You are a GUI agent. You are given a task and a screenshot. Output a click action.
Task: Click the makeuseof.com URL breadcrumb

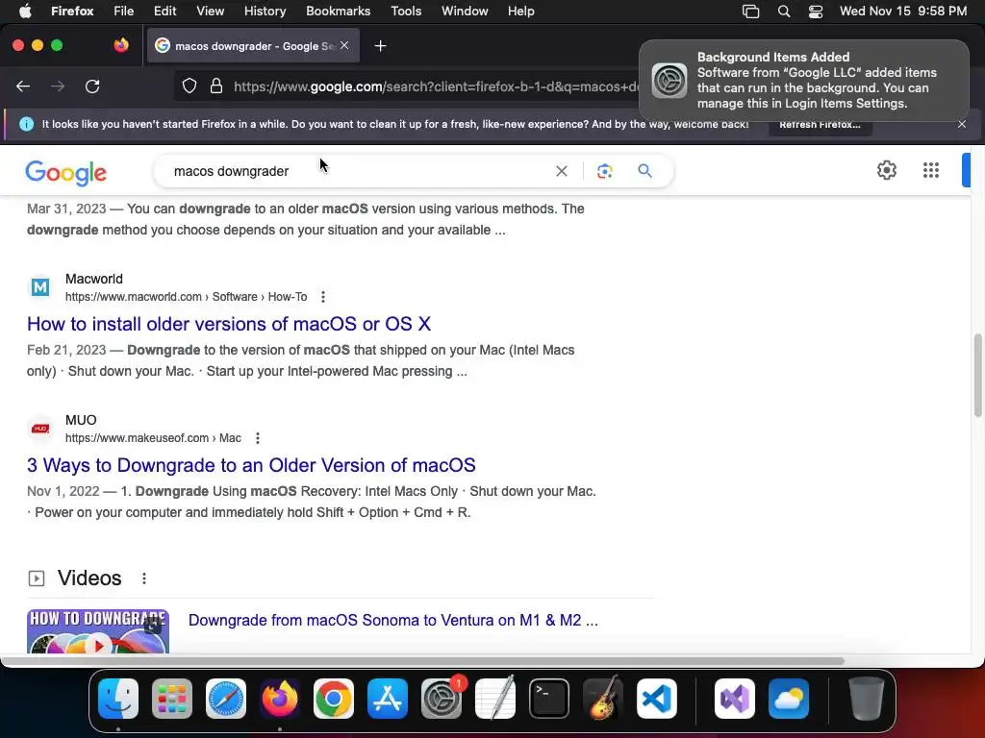[x=153, y=438]
